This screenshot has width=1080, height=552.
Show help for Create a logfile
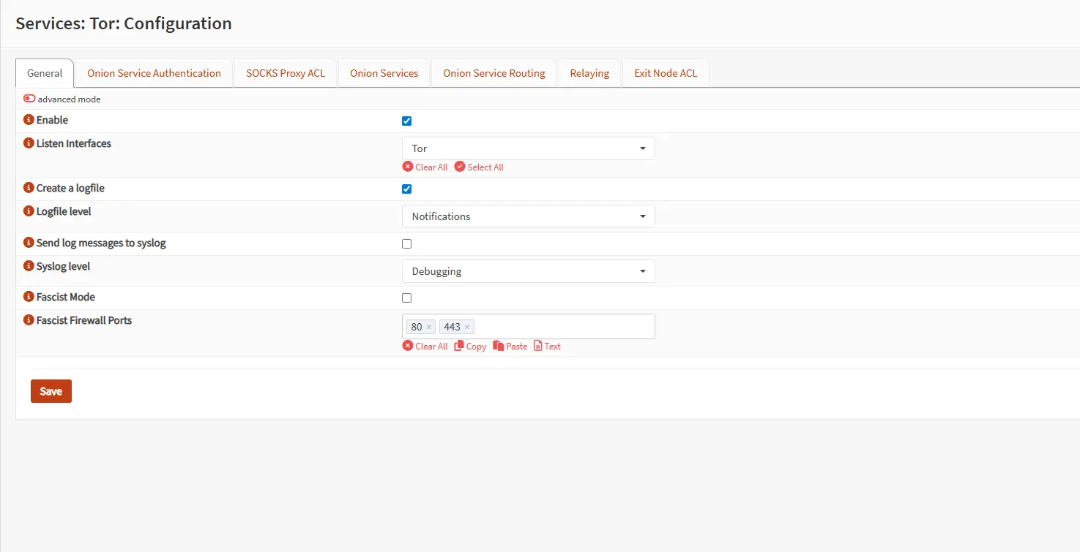(x=29, y=188)
